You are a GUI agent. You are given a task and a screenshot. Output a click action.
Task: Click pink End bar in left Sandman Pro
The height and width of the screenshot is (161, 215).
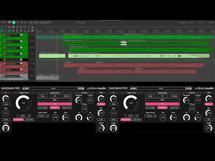(x=55, y=104)
